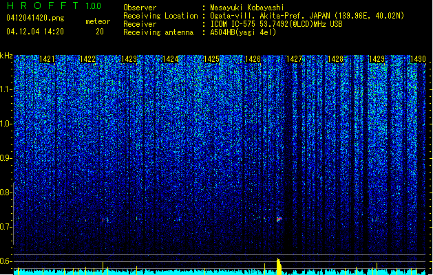Screen dimensions: 433x275
Task: Click the 1427 time marker
Action: click(x=294, y=59)
